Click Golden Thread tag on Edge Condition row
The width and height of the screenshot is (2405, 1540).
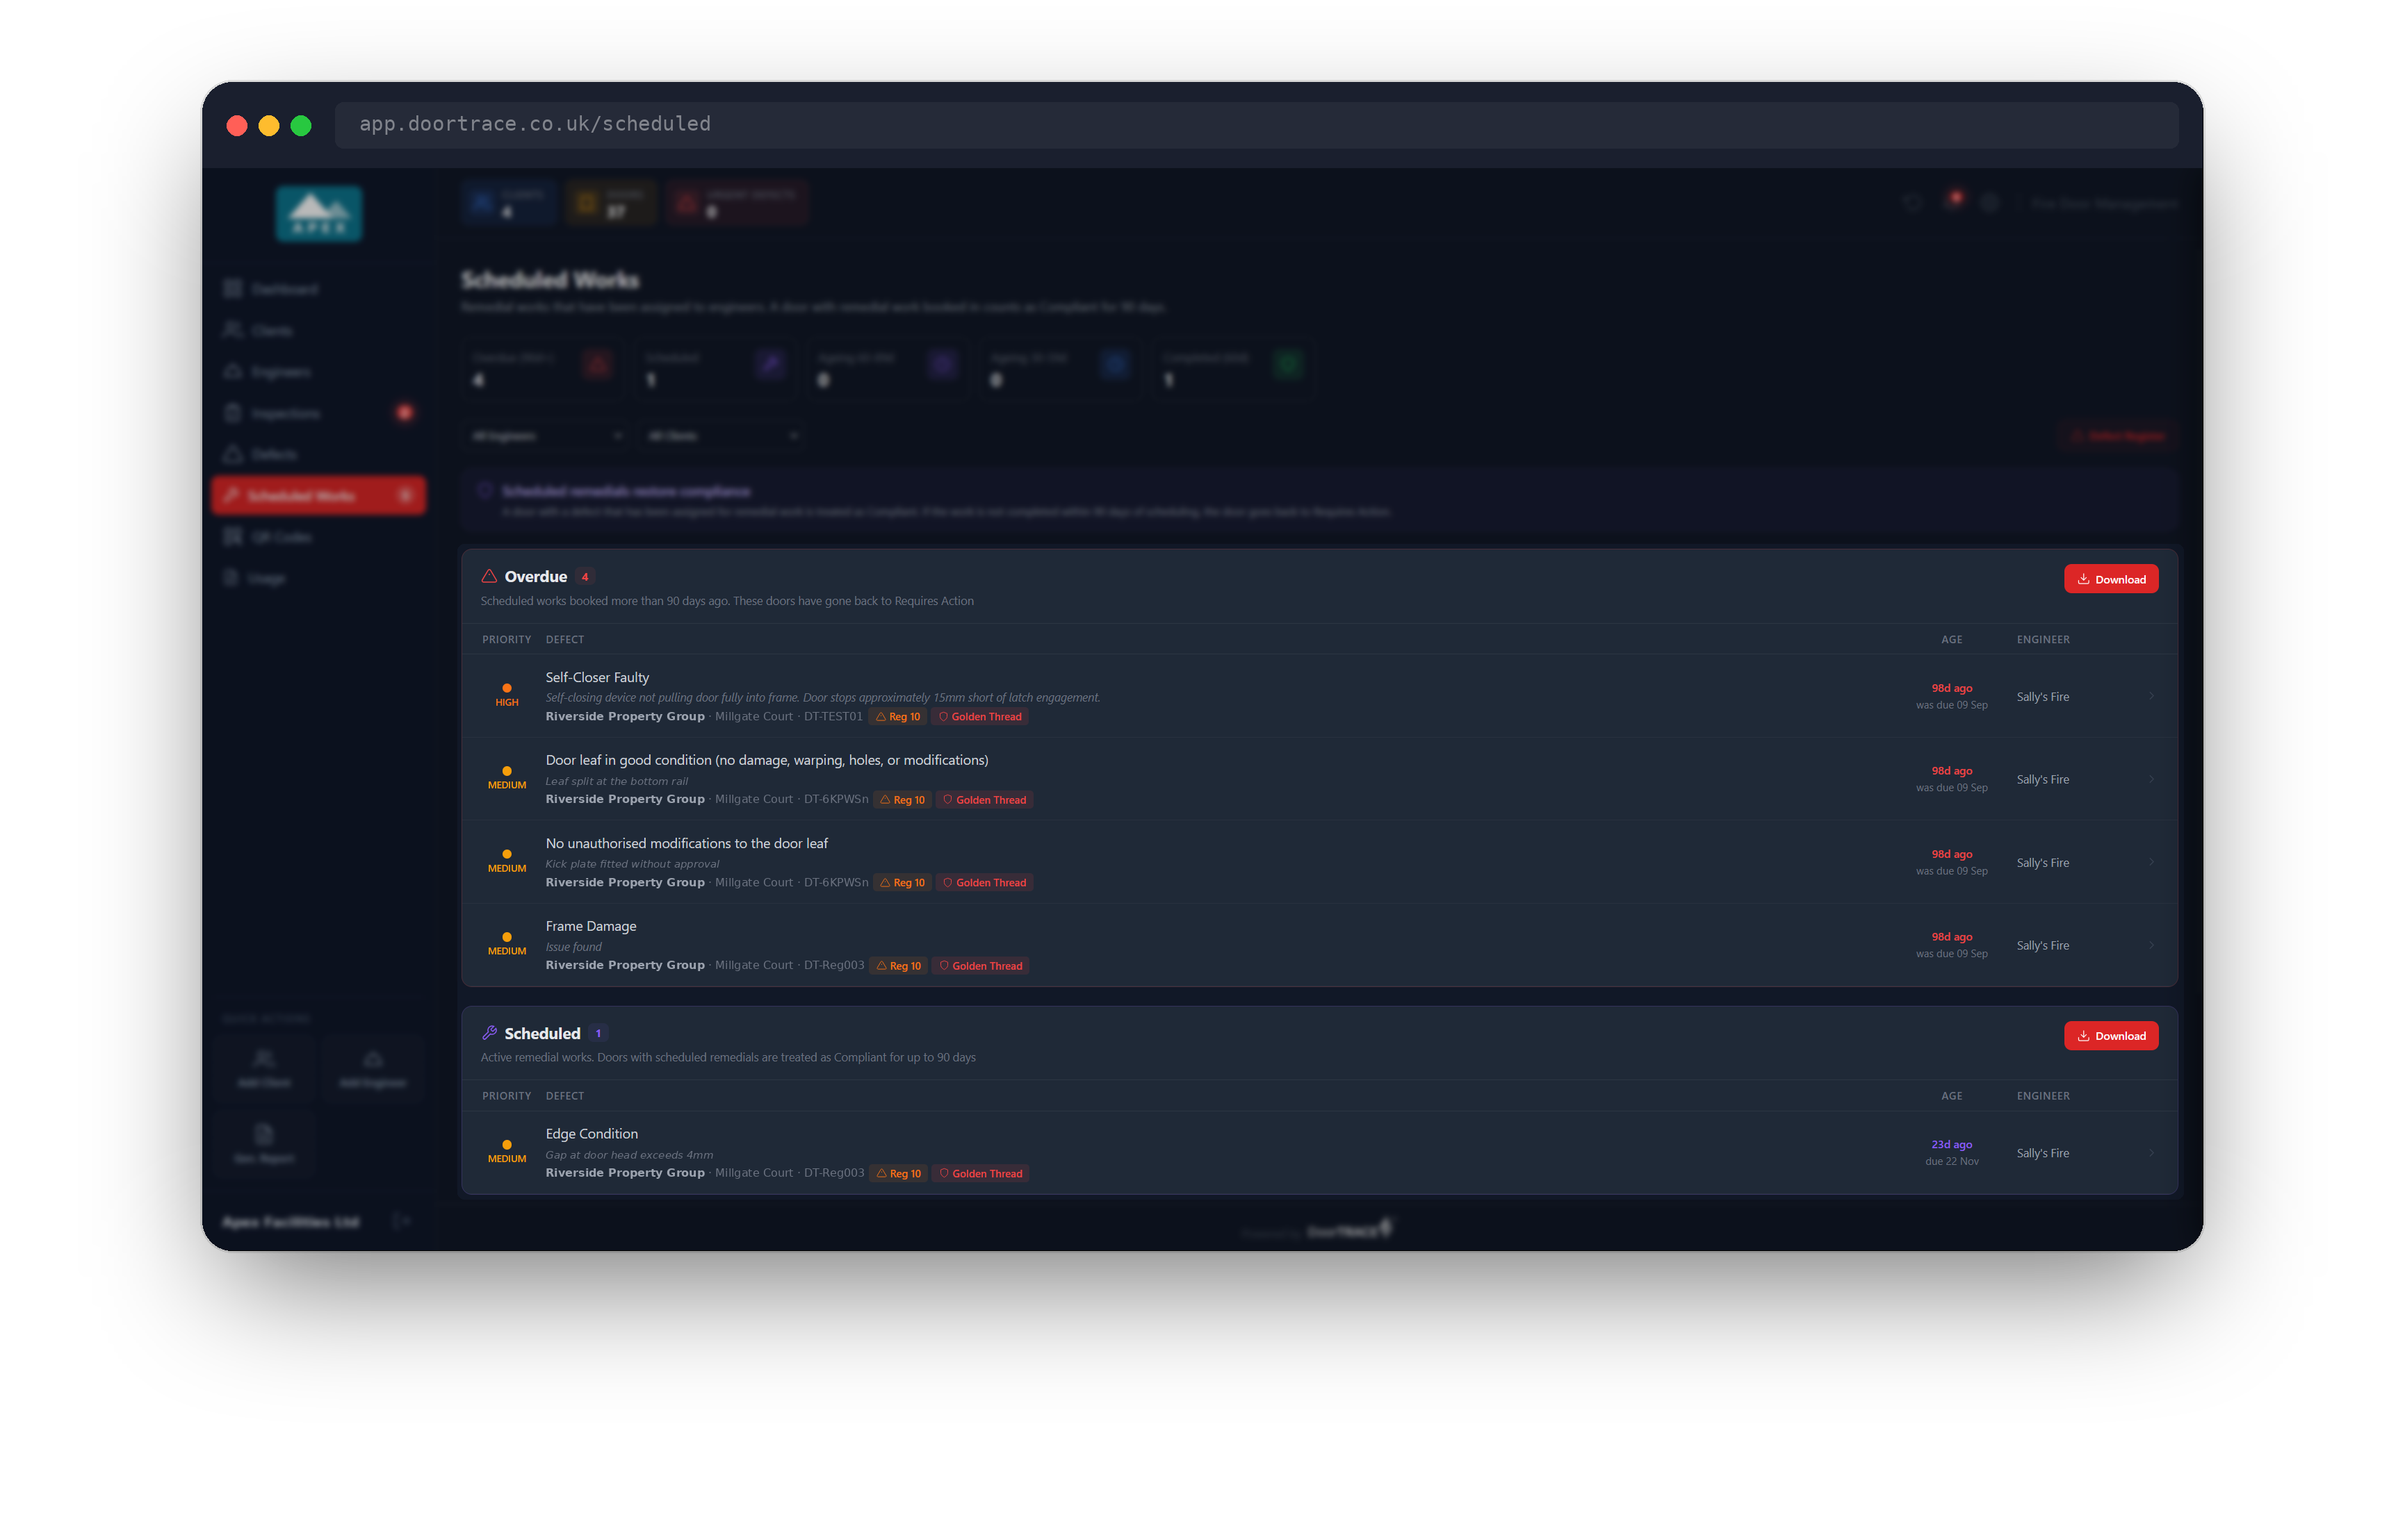point(980,1174)
